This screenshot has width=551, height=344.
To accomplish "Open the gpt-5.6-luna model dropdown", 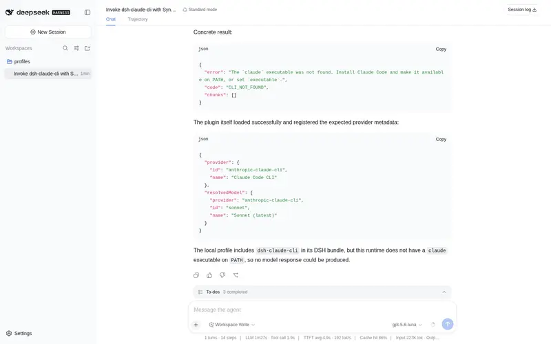I will pyautogui.click(x=406, y=325).
